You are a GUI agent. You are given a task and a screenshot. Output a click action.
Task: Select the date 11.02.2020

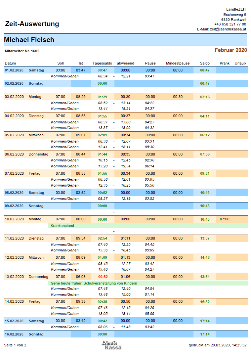tap(14, 238)
